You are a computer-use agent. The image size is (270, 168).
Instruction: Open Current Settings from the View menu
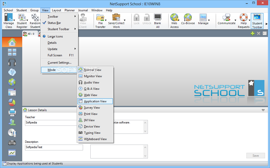(59, 63)
